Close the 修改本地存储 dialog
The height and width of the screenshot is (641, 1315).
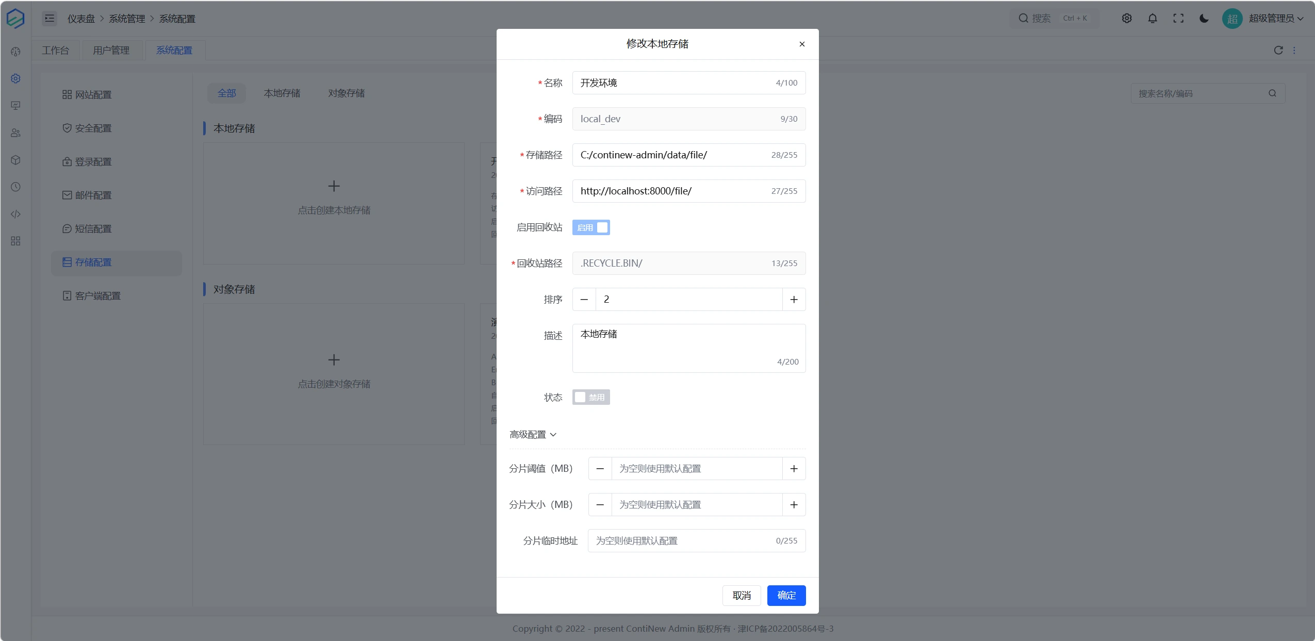pos(802,44)
